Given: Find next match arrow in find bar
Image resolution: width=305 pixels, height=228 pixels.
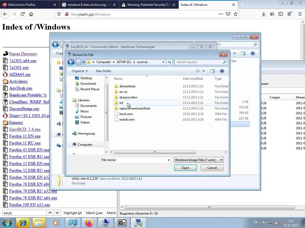Looking at the screenshot, I should [x=57, y=213].
